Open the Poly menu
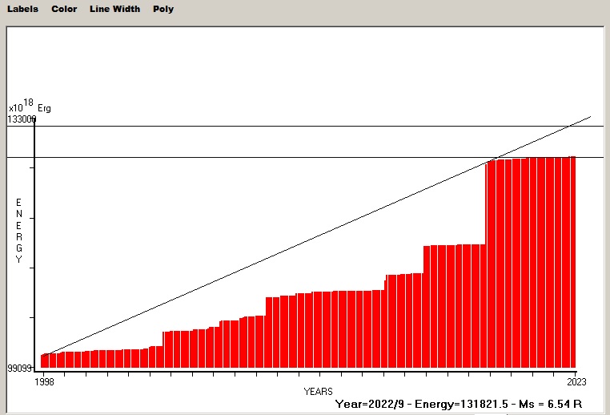610x415 pixels. pos(163,9)
